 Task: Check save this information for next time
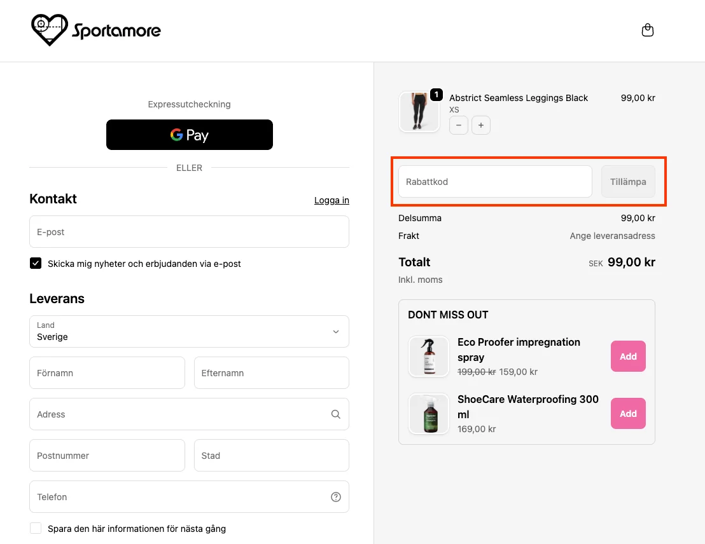coord(36,528)
